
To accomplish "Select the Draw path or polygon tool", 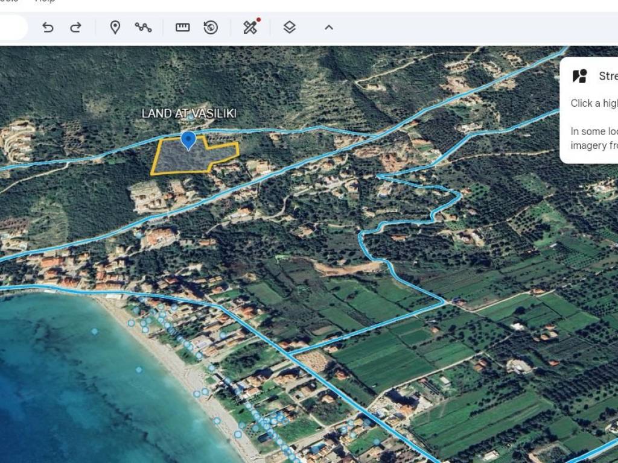I will [x=143, y=27].
